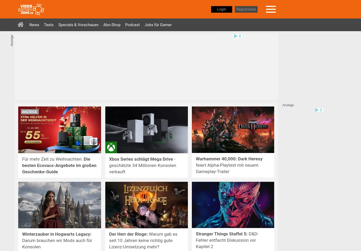Open ad options dots in top banner
The width and height of the screenshot is (361, 251).
240,36
